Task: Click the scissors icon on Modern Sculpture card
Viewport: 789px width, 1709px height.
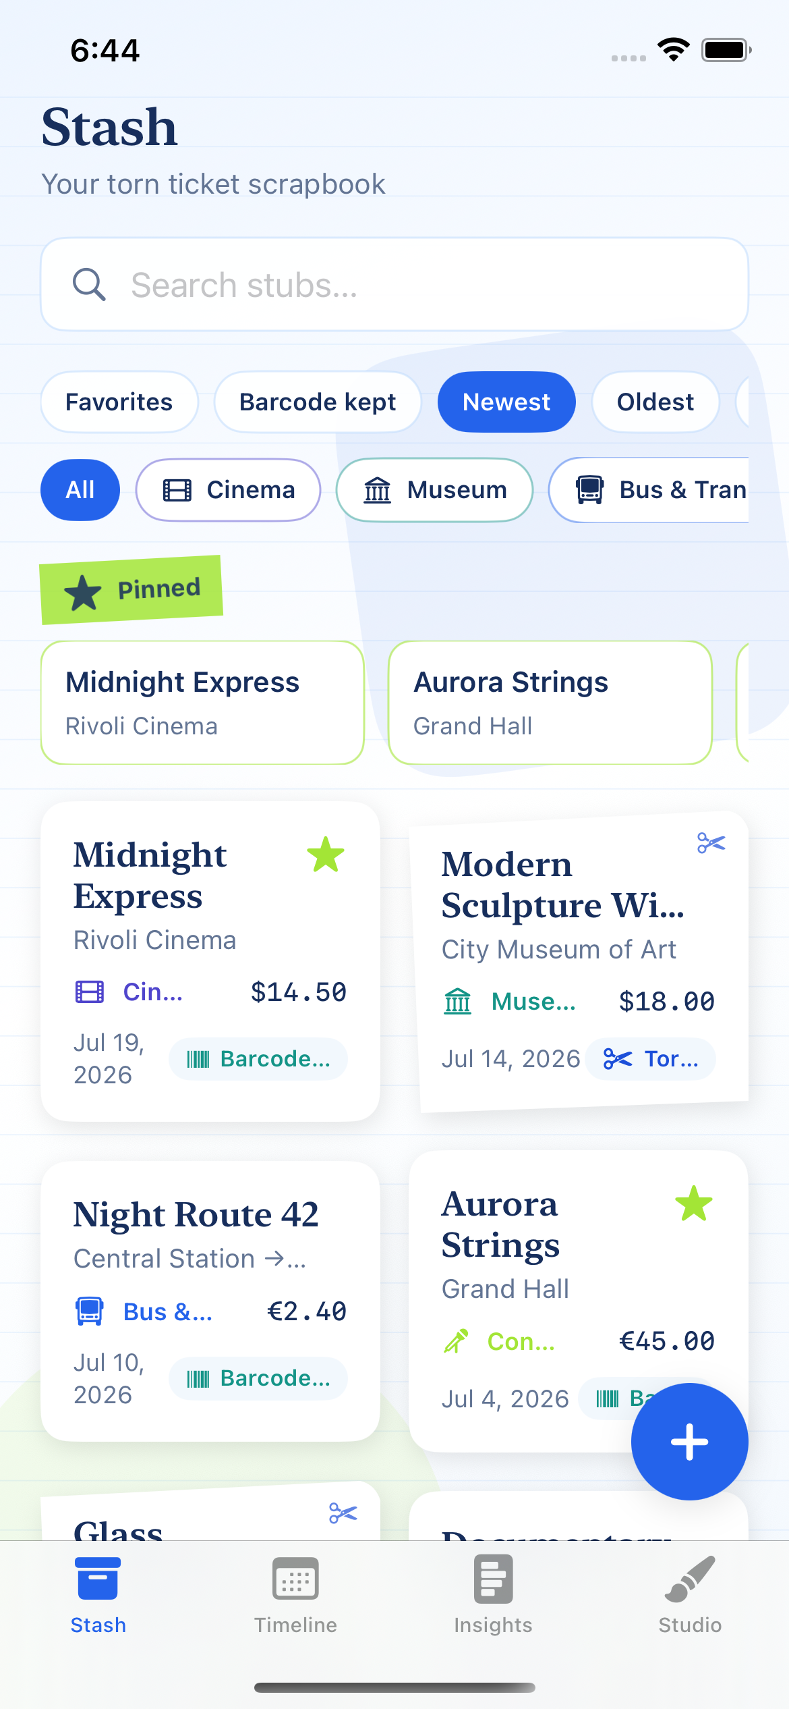Action: click(711, 843)
